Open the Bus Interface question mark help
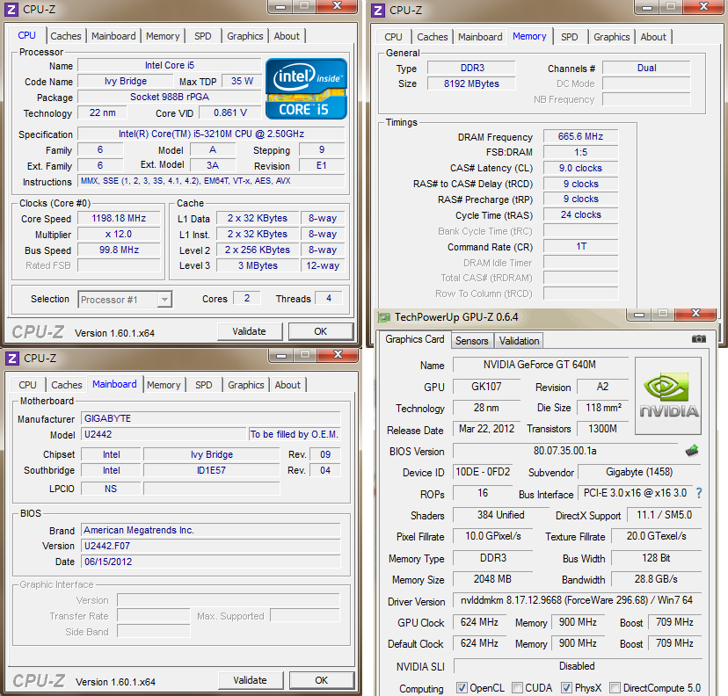The width and height of the screenshot is (728, 696). 699,493
